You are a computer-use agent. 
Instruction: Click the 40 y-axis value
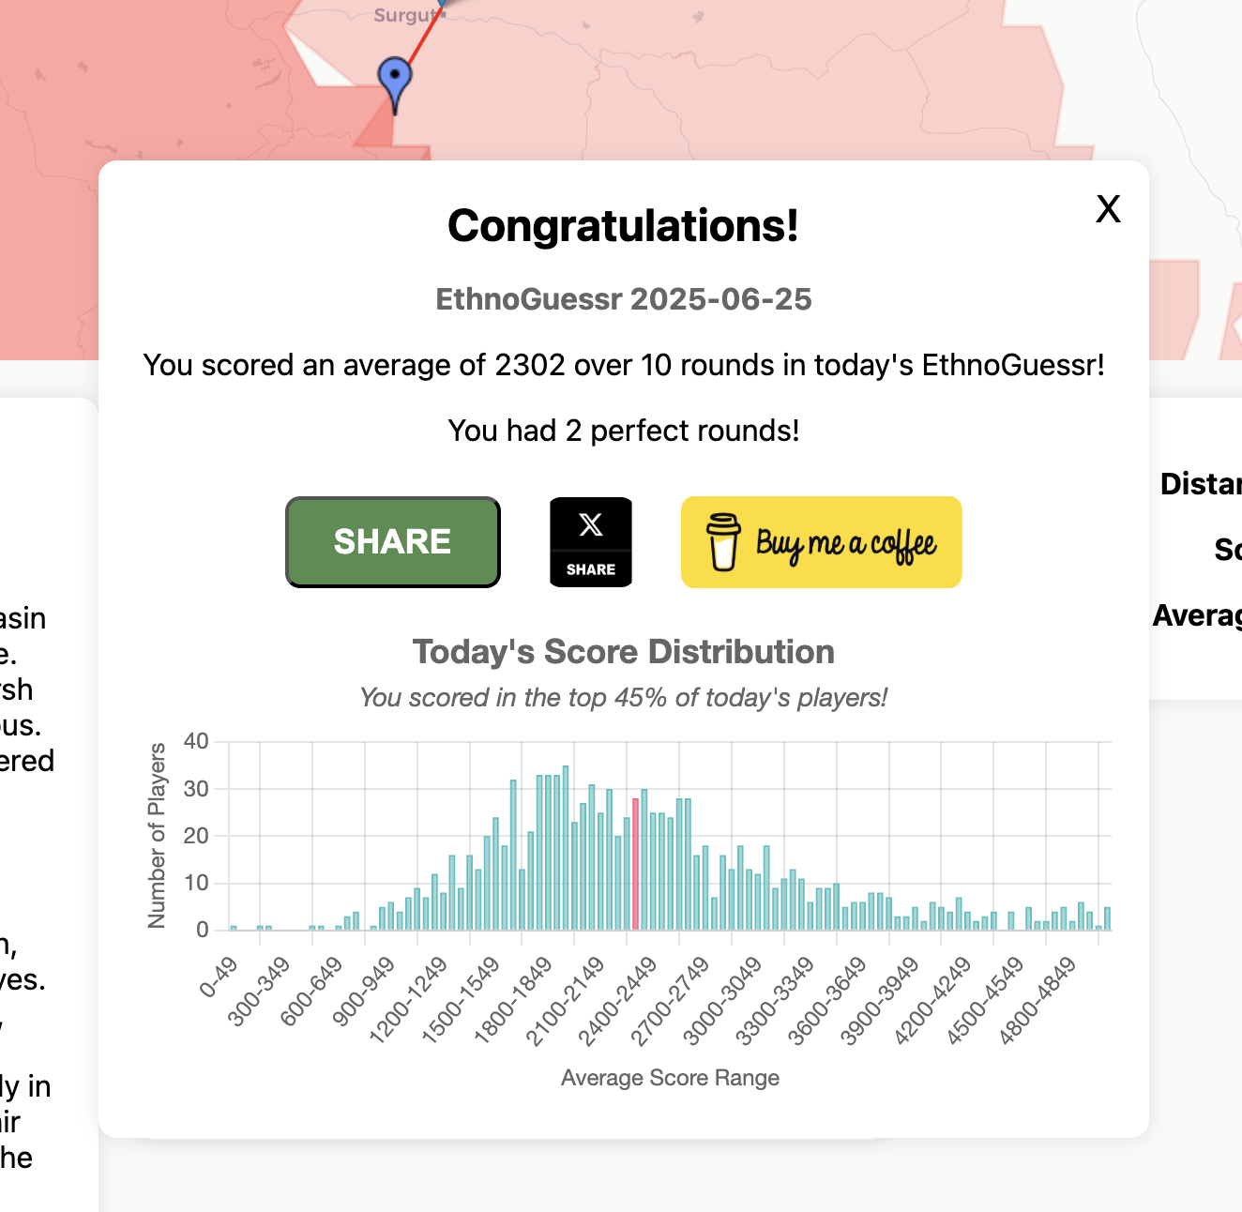(x=196, y=741)
